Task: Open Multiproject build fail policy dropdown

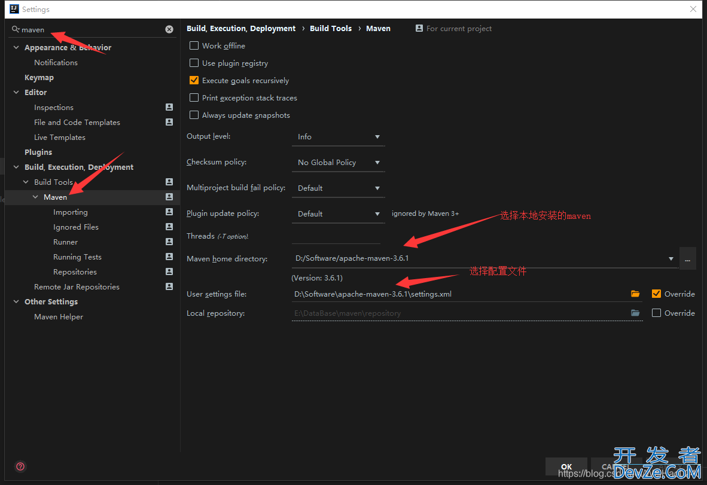Action: tap(338, 188)
